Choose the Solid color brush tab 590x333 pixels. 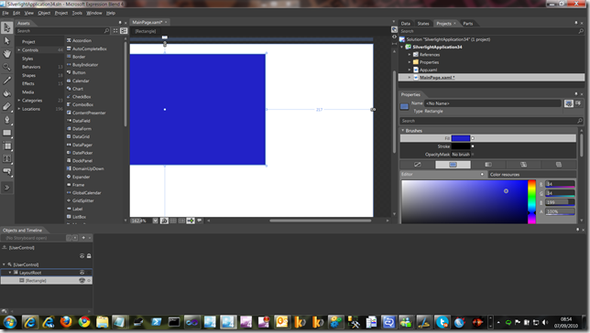point(453,165)
